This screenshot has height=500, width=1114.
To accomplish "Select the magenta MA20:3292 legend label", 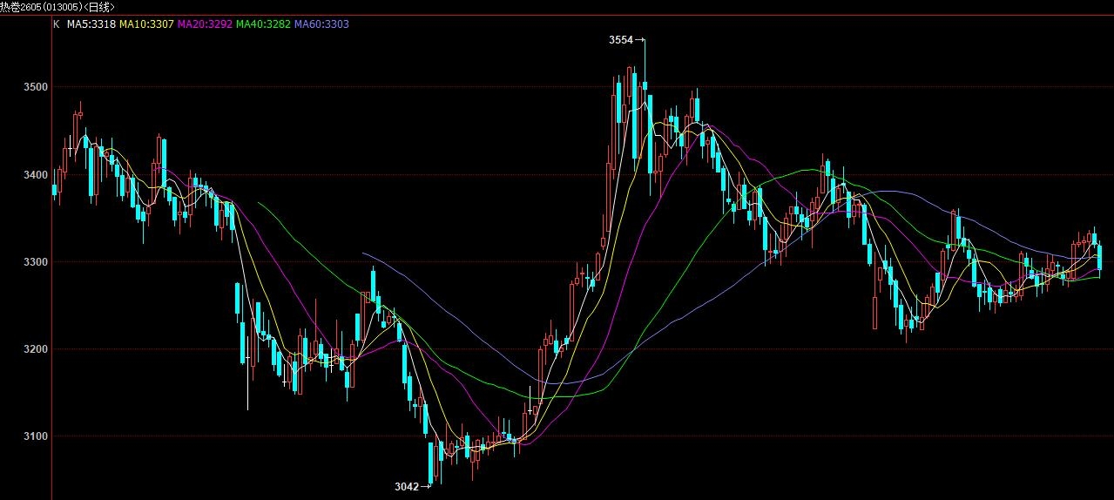I will (205, 24).
